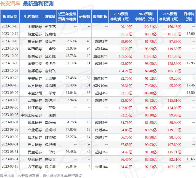Click 东吴证券 institution cell
The width and height of the screenshot is (196, 178).
click(35, 41)
